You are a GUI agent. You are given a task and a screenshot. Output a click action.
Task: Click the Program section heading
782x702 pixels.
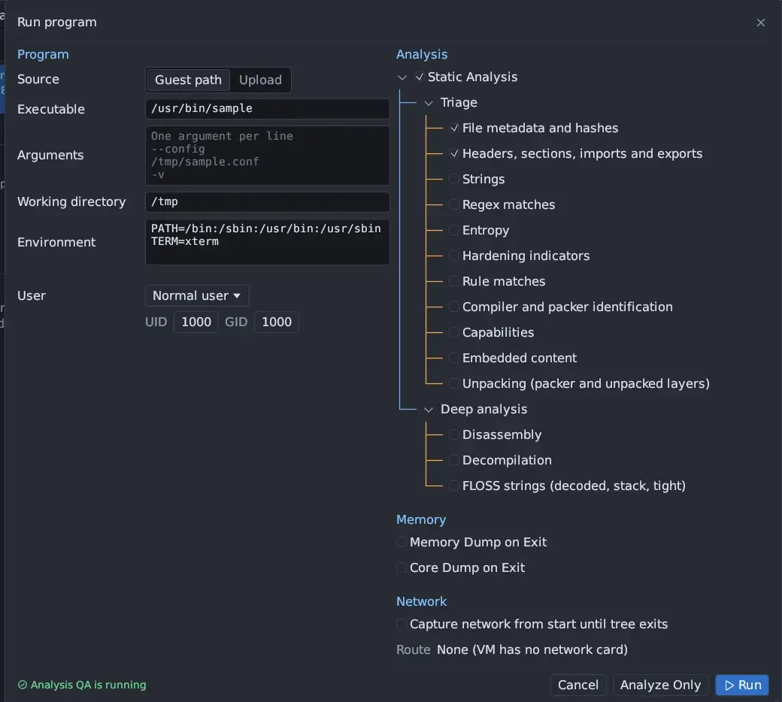43,54
